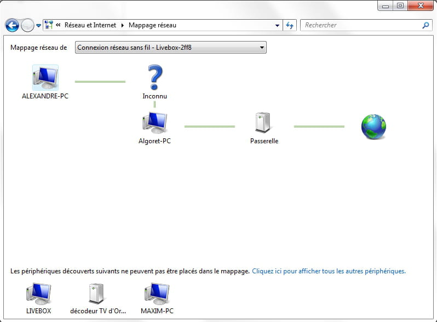Refresh the page with the refresh button
The width and height of the screenshot is (437, 322).
(290, 25)
